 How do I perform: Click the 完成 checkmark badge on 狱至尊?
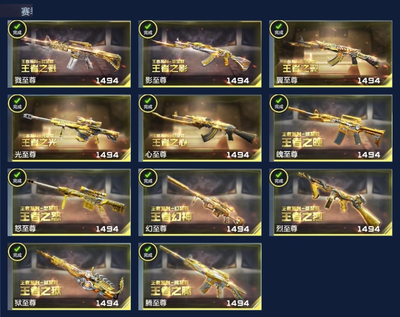(x=17, y=252)
